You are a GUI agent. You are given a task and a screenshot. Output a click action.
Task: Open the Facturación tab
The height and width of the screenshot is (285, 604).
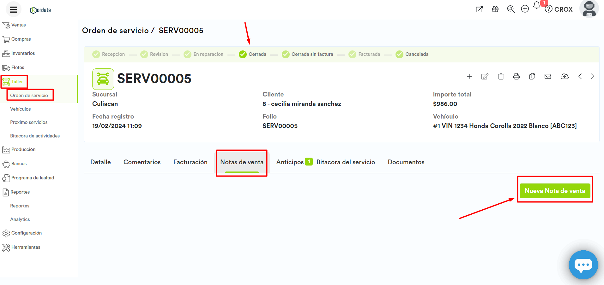[x=190, y=162]
